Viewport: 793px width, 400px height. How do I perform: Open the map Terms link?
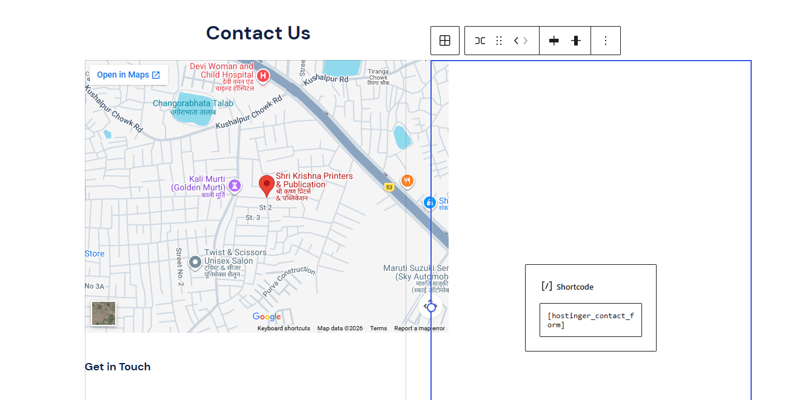click(378, 328)
